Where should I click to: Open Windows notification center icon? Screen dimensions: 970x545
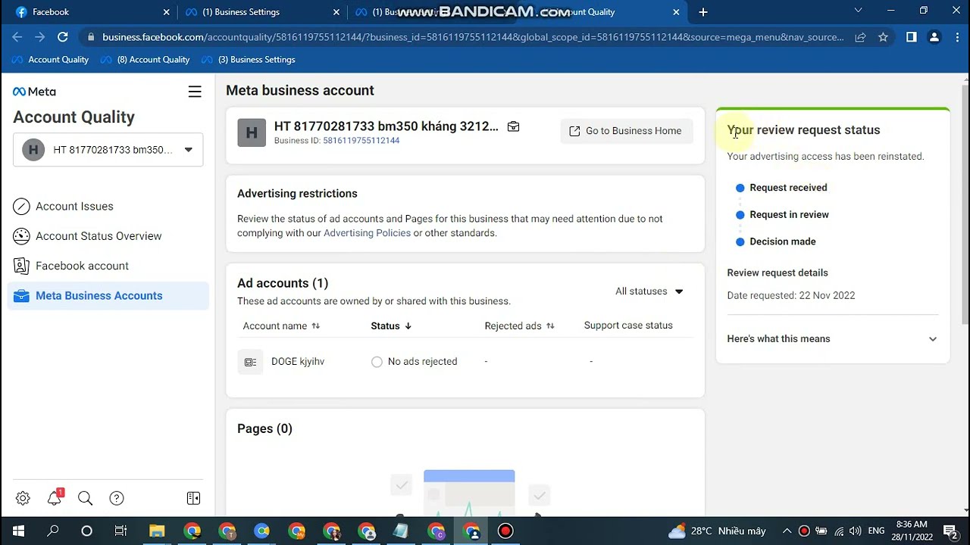click(951, 531)
